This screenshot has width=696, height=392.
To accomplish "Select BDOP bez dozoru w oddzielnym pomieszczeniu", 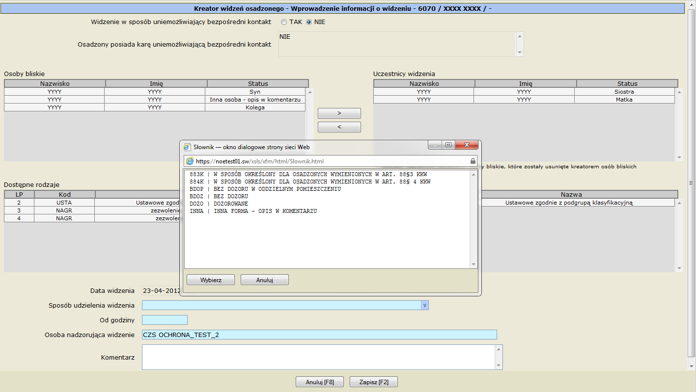I will pos(265,189).
